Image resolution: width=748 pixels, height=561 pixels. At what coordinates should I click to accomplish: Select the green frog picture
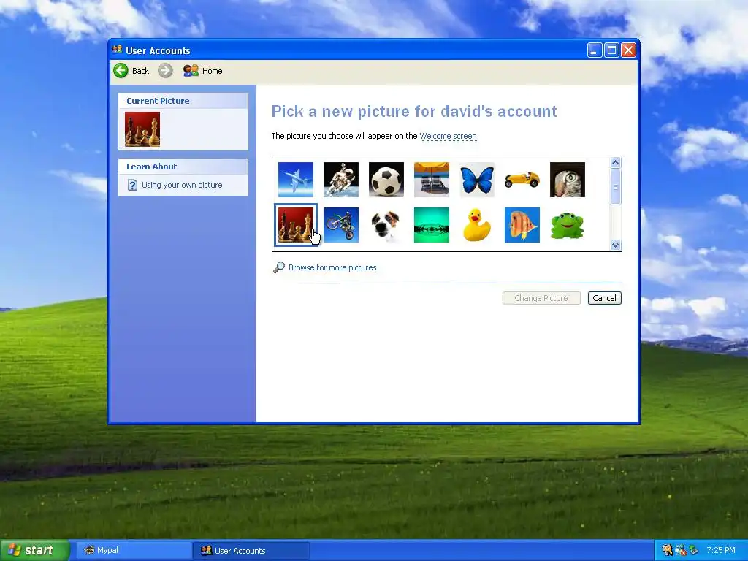click(x=568, y=225)
